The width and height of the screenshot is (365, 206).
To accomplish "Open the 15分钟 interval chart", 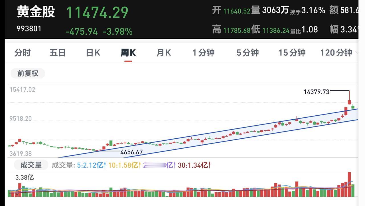I will click(x=292, y=53).
